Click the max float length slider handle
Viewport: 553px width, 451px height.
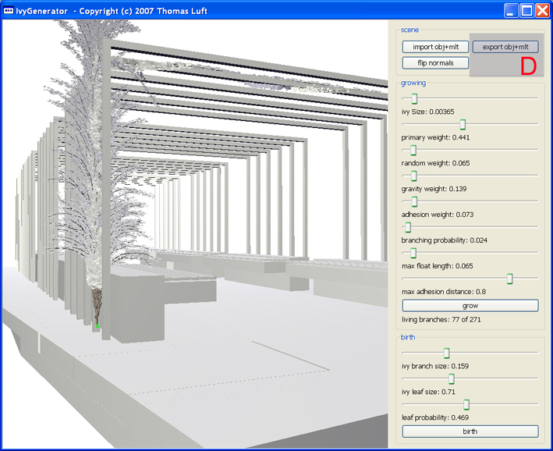pyautogui.click(x=413, y=253)
